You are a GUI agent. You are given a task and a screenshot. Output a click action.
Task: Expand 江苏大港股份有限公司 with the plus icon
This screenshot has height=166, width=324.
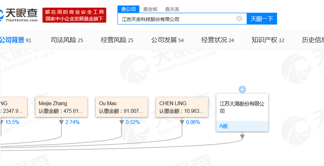tap(242, 90)
